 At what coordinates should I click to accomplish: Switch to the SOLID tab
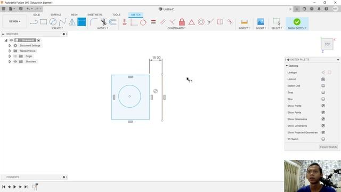(x=37, y=14)
